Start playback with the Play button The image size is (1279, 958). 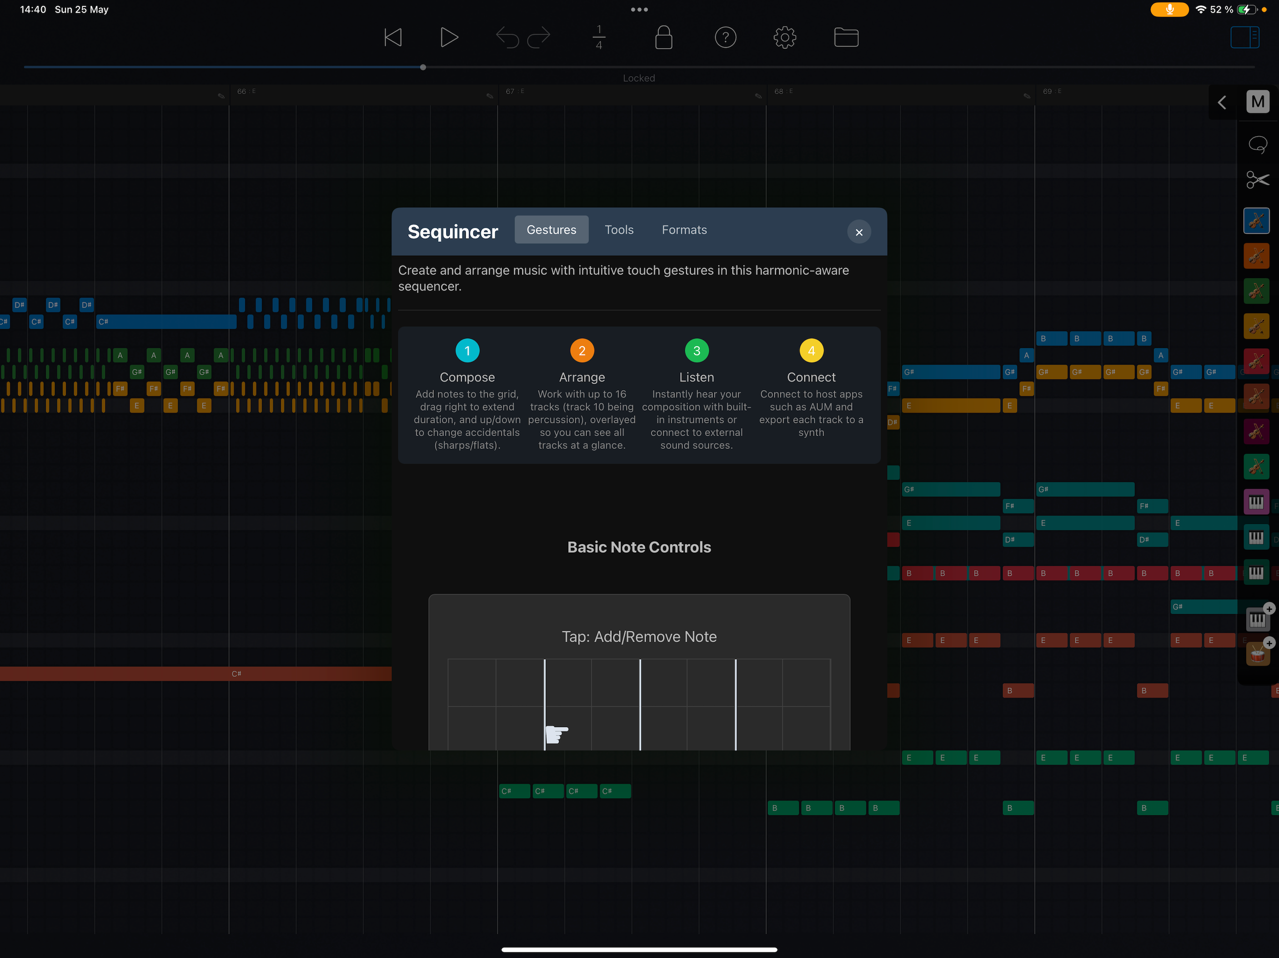coord(449,38)
